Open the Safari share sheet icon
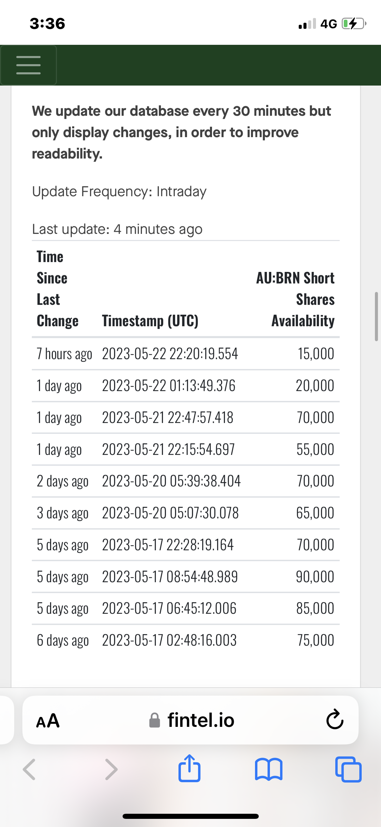The width and height of the screenshot is (381, 827). [189, 768]
